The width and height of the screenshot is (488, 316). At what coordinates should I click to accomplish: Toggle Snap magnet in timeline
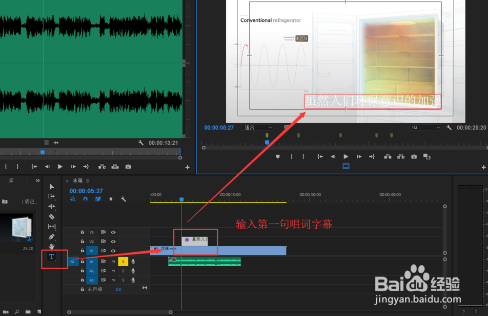pos(85,199)
